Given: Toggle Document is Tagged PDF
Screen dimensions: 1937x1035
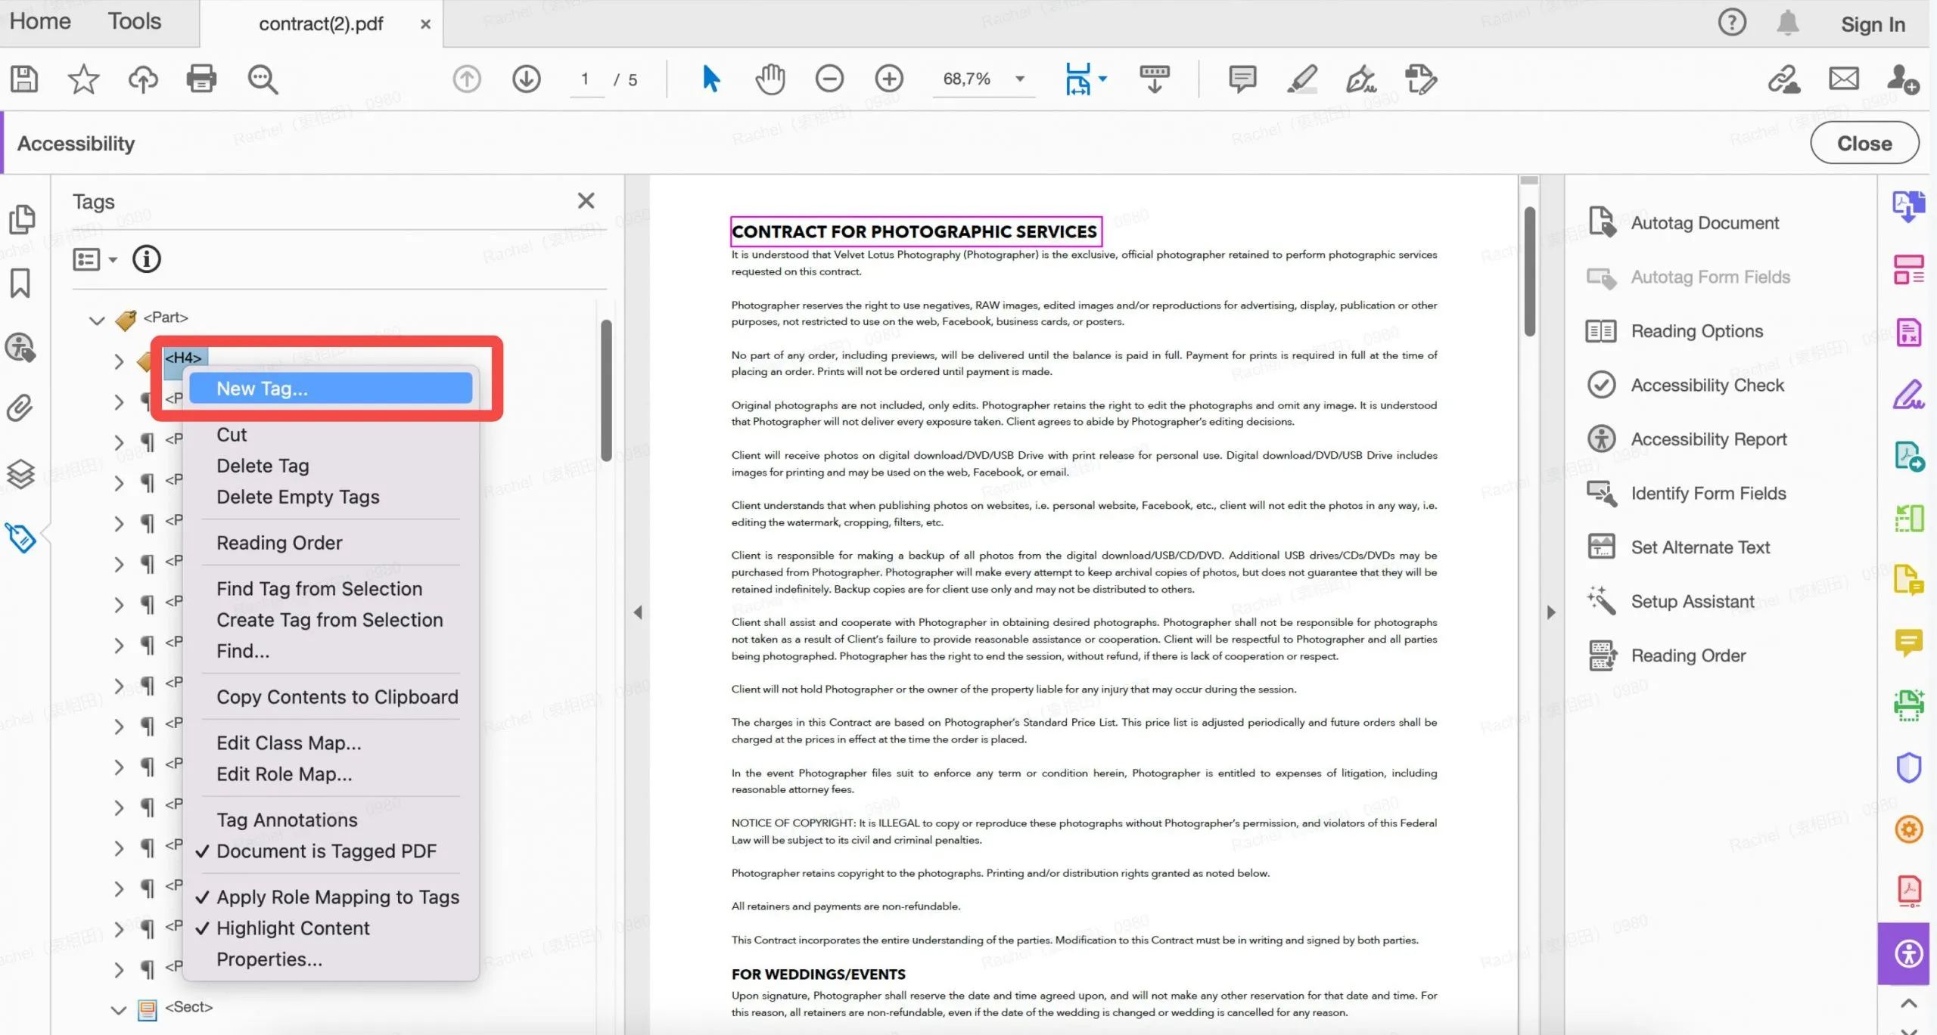Looking at the screenshot, I should click(x=325, y=850).
